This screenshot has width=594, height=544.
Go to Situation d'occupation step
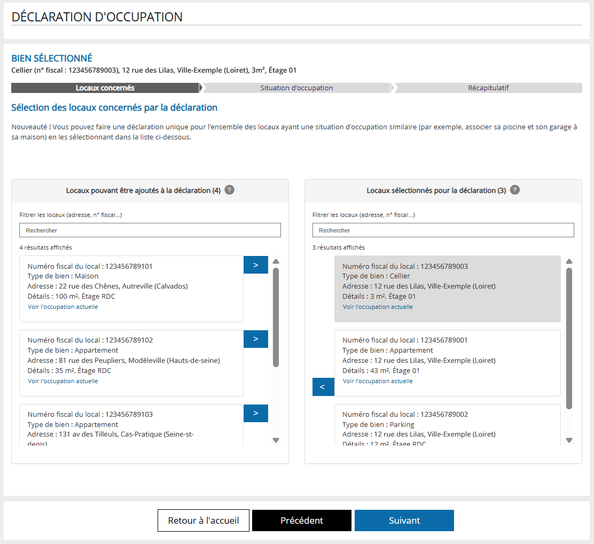click(296, 88)
